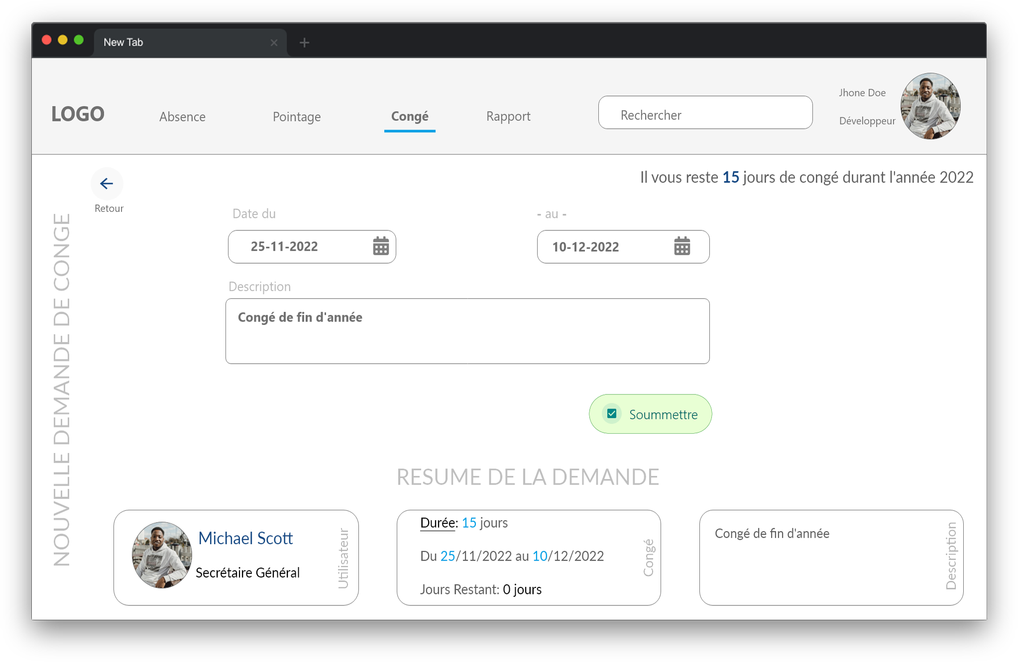Viewport: 1018px width, 662px height.
Task: Open the Pointage section
Action: click(297, 116)
